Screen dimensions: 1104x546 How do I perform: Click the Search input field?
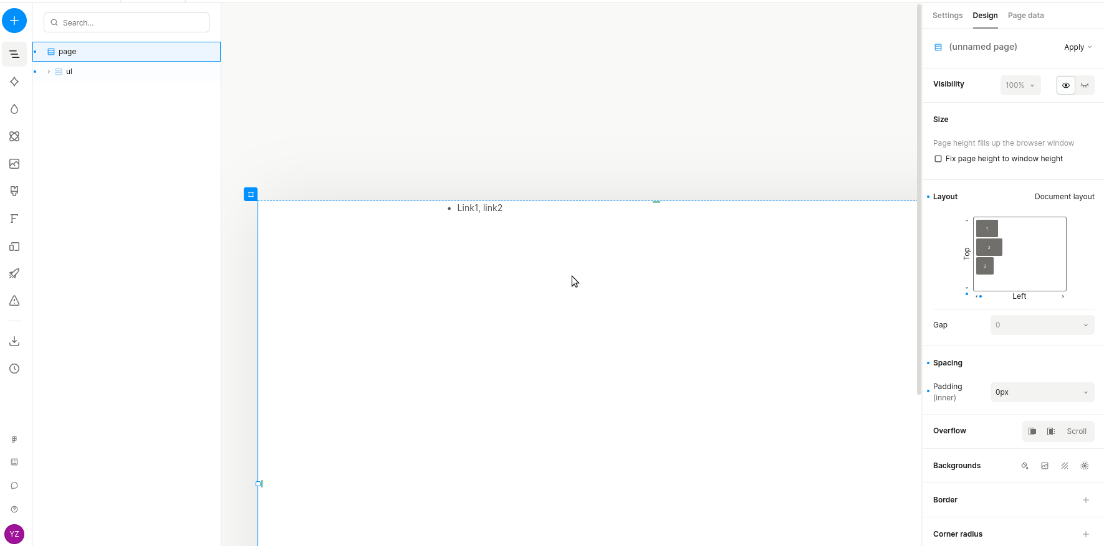[x=131, y=22]
